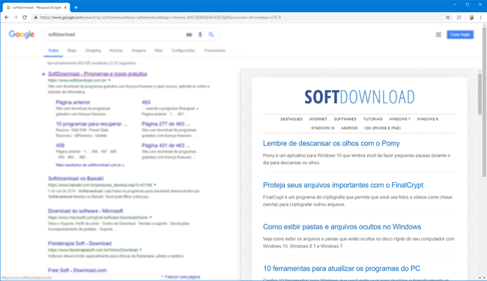Close the 'softdownload - Pesquisa Google' tab
This screenshot has height=281, width=487.
65,7
